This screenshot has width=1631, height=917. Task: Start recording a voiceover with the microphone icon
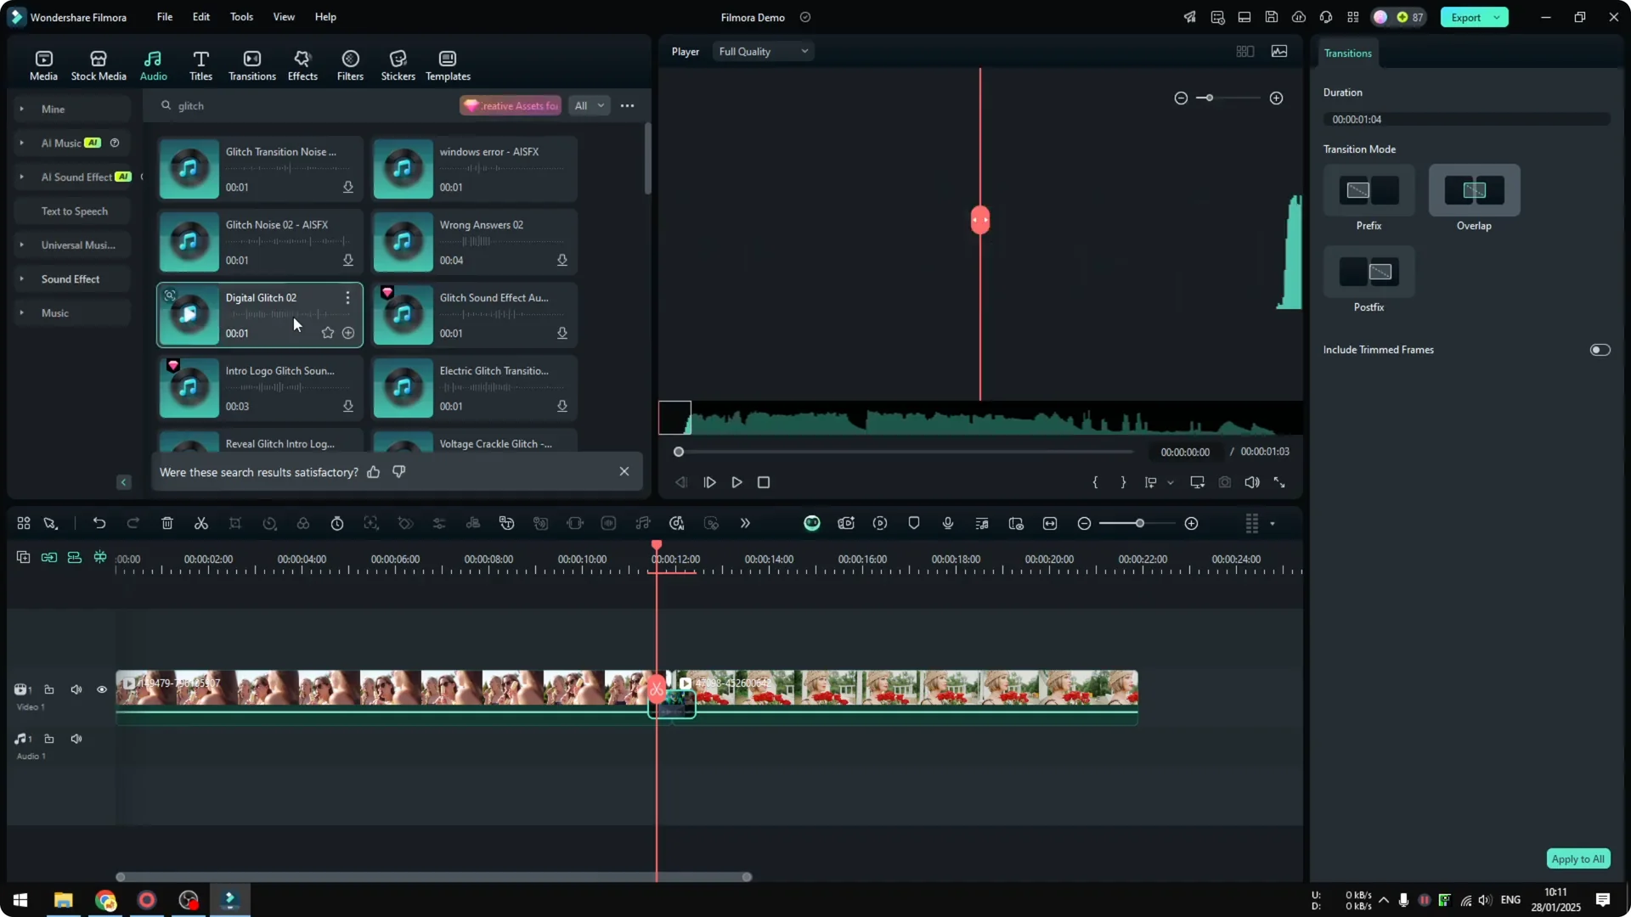click(947, 523)
